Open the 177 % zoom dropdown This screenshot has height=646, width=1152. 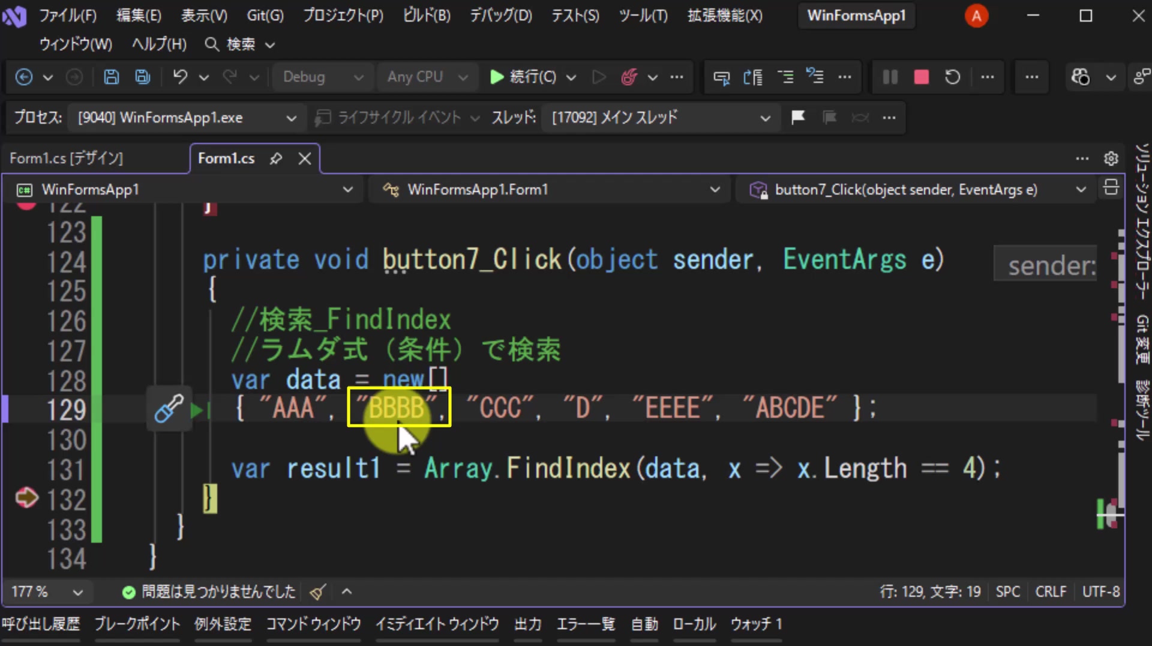point(47,592)
